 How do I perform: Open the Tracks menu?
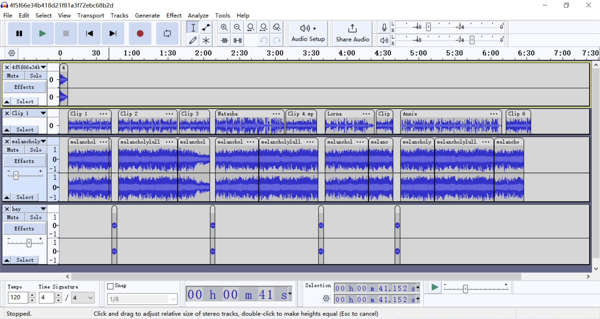[x=119, y=15]
